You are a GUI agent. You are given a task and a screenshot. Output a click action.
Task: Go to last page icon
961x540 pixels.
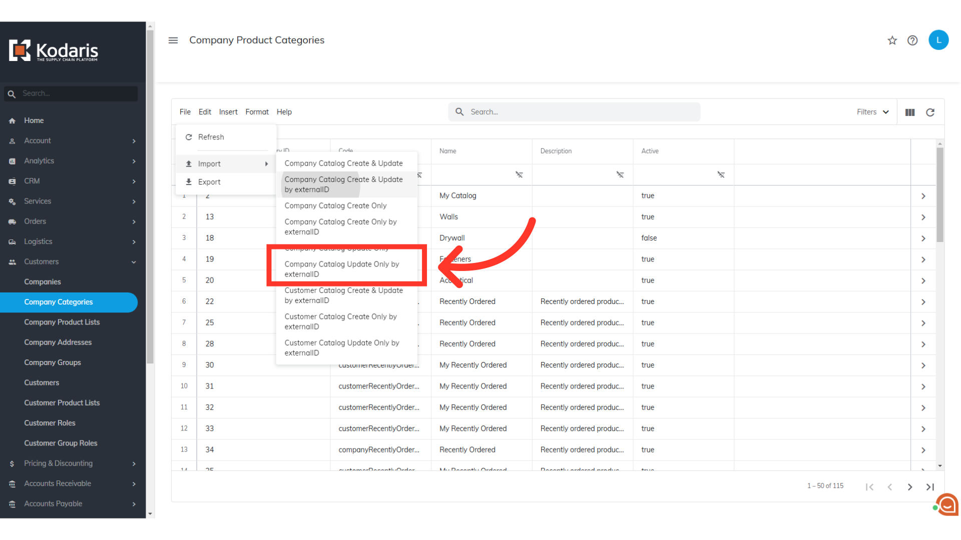[930, 487]
